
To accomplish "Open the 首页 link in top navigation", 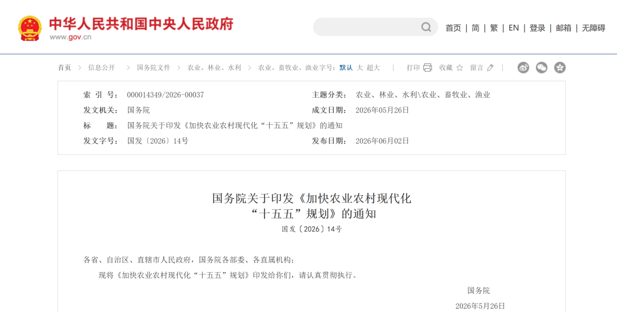I will point(453,28).
